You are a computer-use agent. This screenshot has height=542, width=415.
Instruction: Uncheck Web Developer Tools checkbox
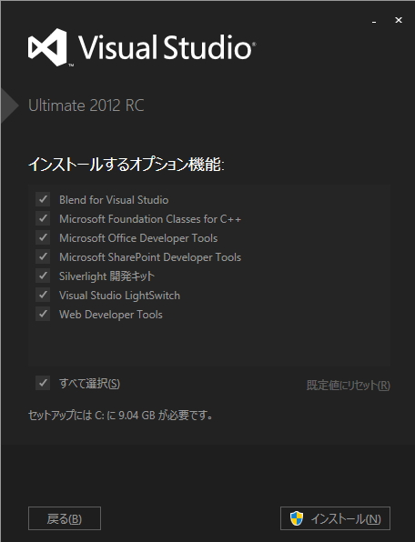(x=43, y=314)
